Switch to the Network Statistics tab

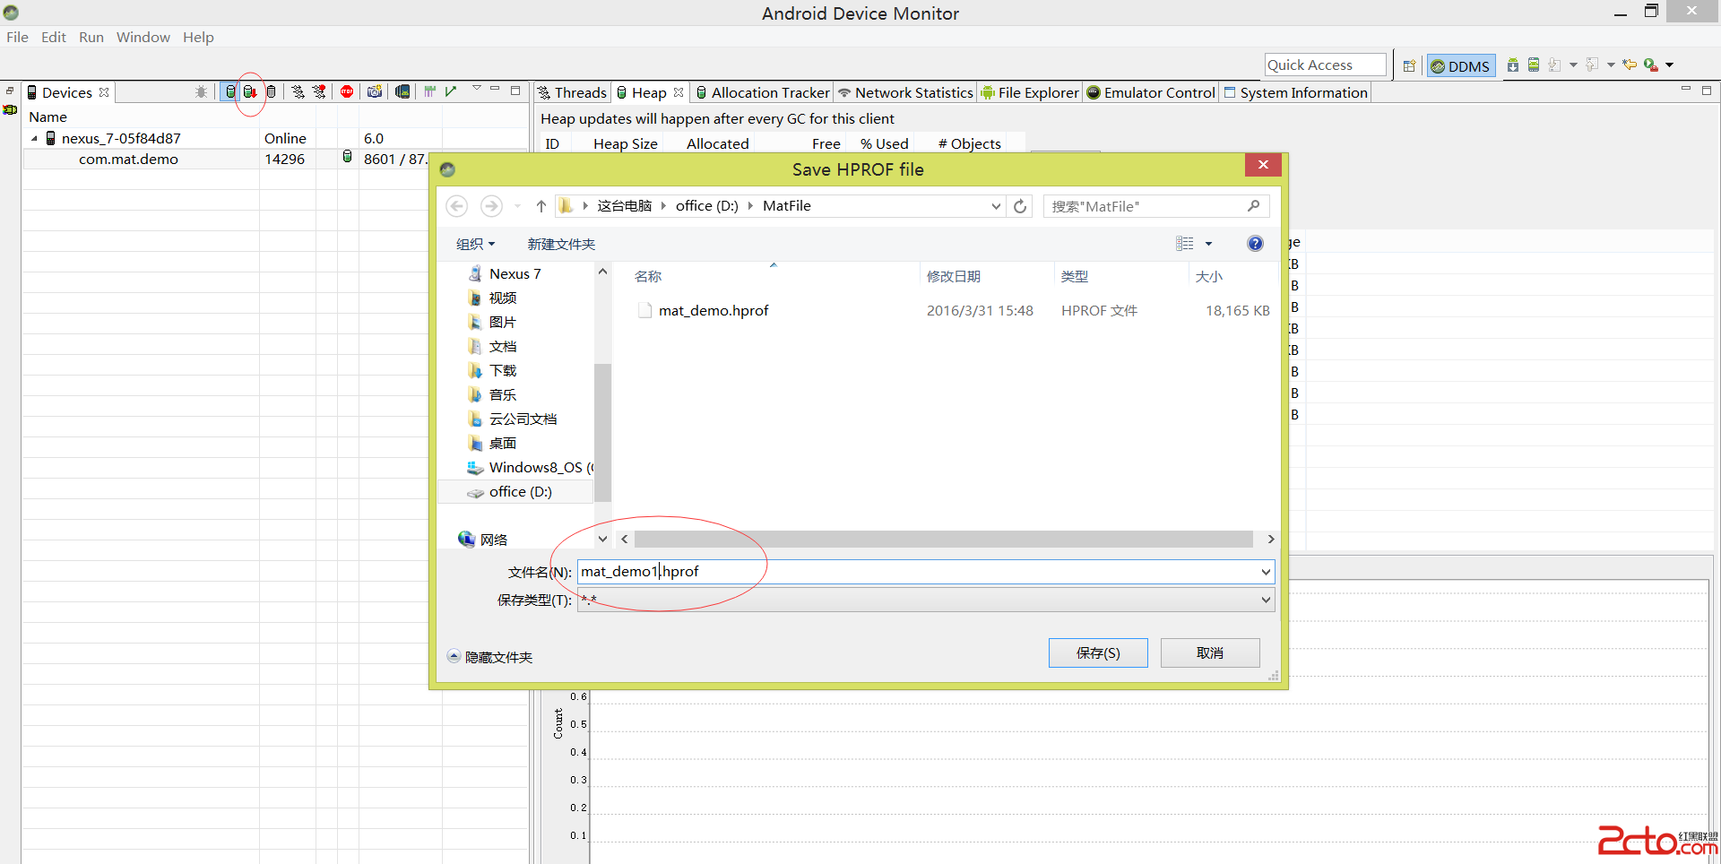[905, 92]
